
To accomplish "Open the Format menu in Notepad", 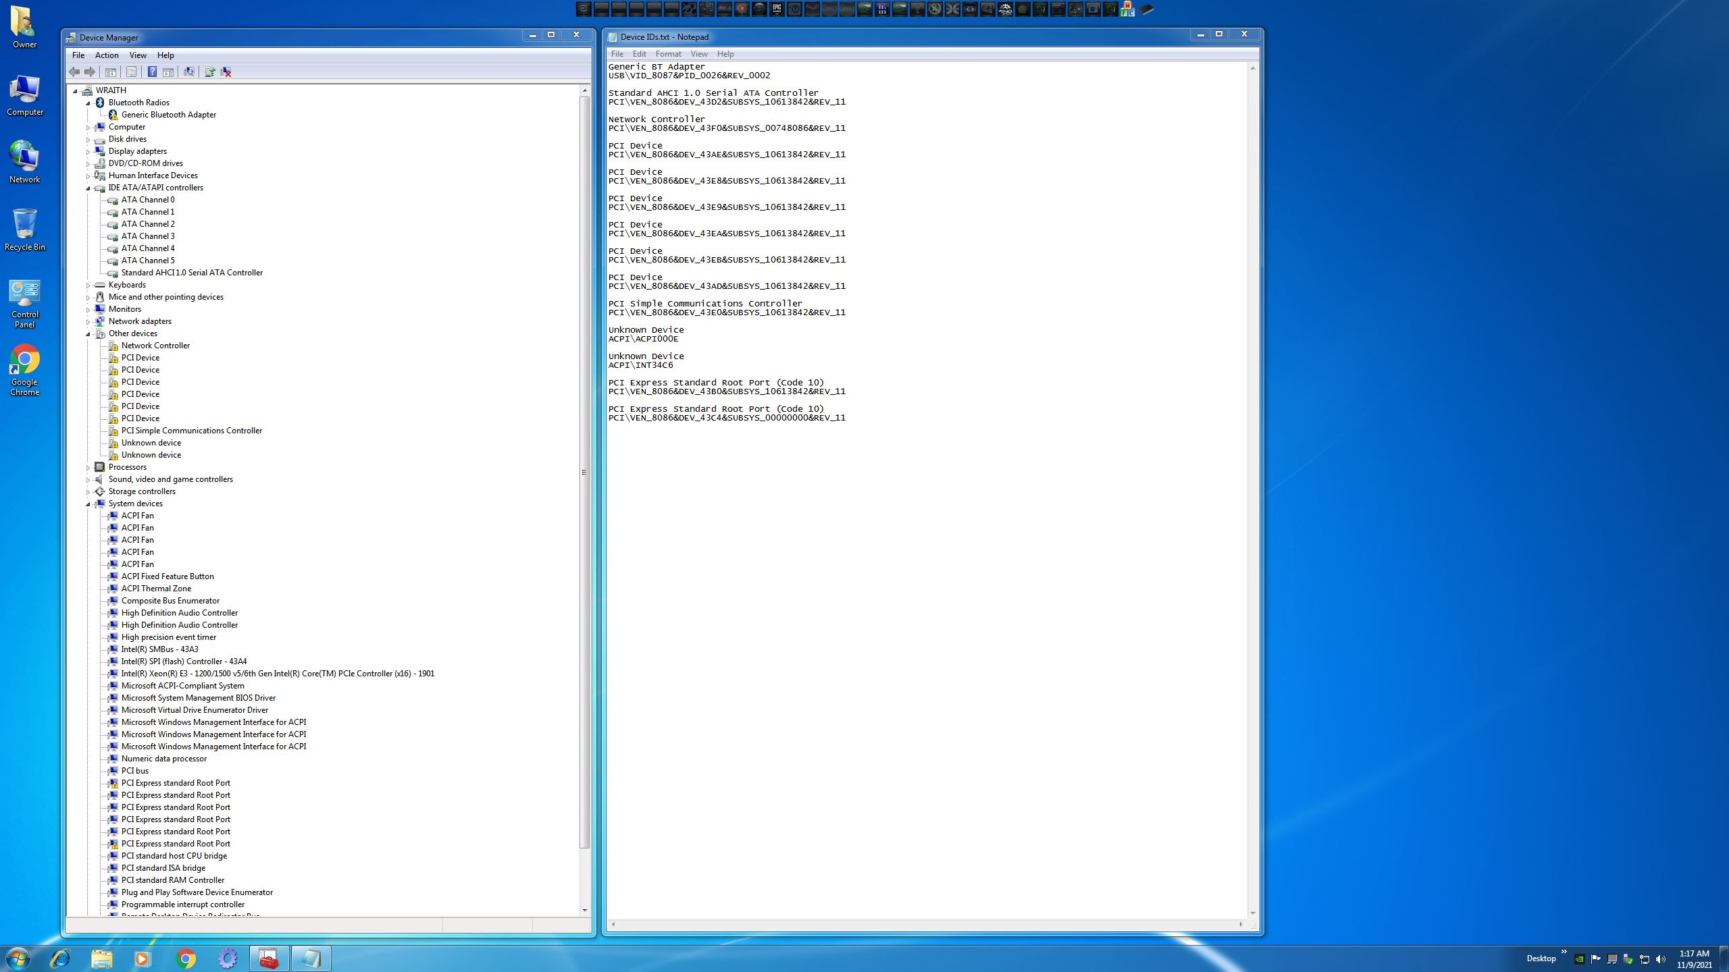I will click(667, 54).
